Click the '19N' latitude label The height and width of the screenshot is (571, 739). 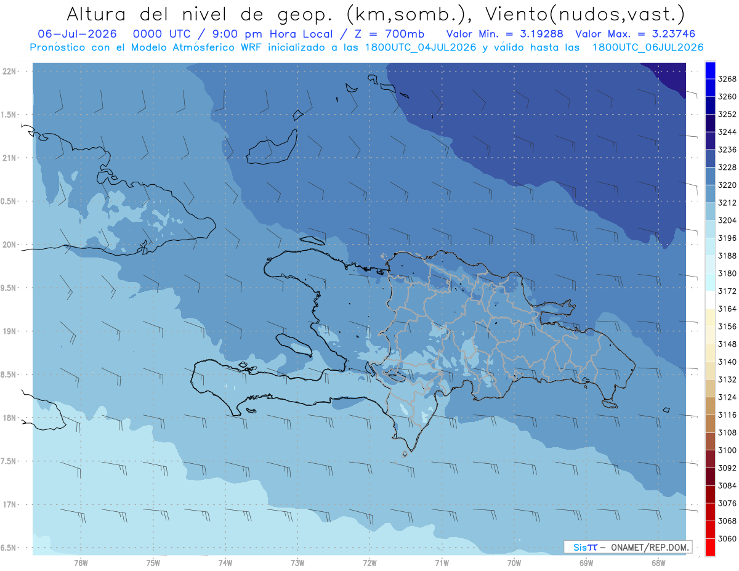[9, 331]
